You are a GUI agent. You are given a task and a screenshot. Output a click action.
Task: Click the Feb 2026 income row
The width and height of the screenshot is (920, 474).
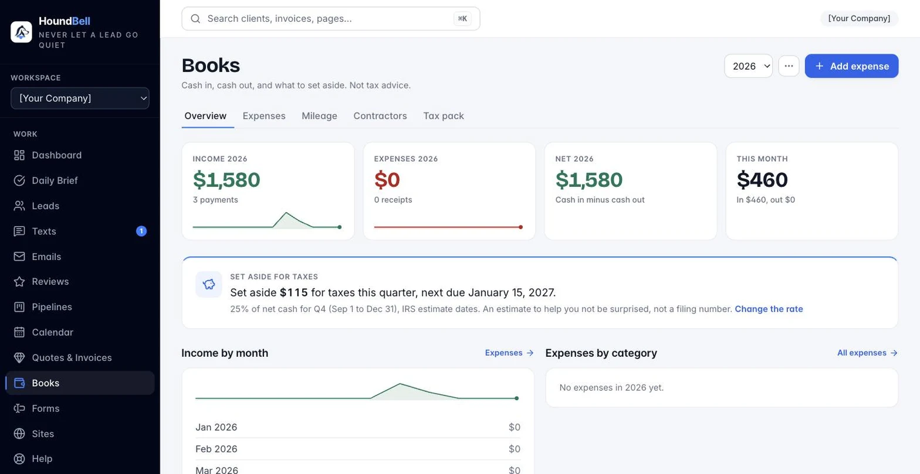[x=358, y=449]
